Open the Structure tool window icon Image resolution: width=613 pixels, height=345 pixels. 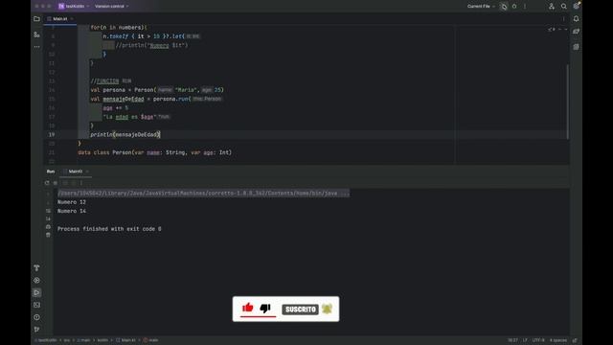pyautogui.click(x=36, y=34)
